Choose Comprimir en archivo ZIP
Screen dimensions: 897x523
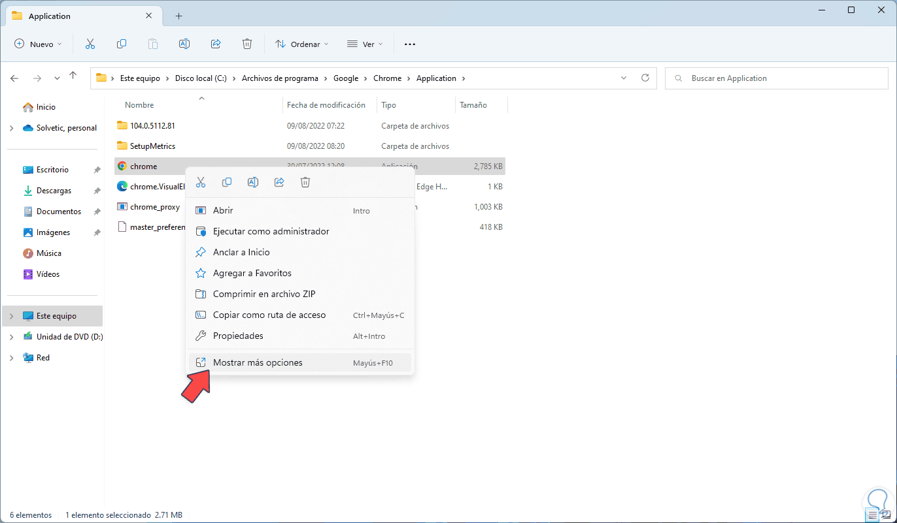coord(300,294)
